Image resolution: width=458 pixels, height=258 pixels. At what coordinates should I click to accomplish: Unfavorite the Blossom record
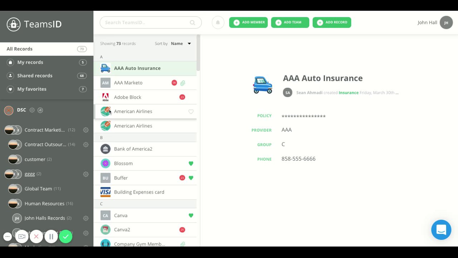pos(191,164)
